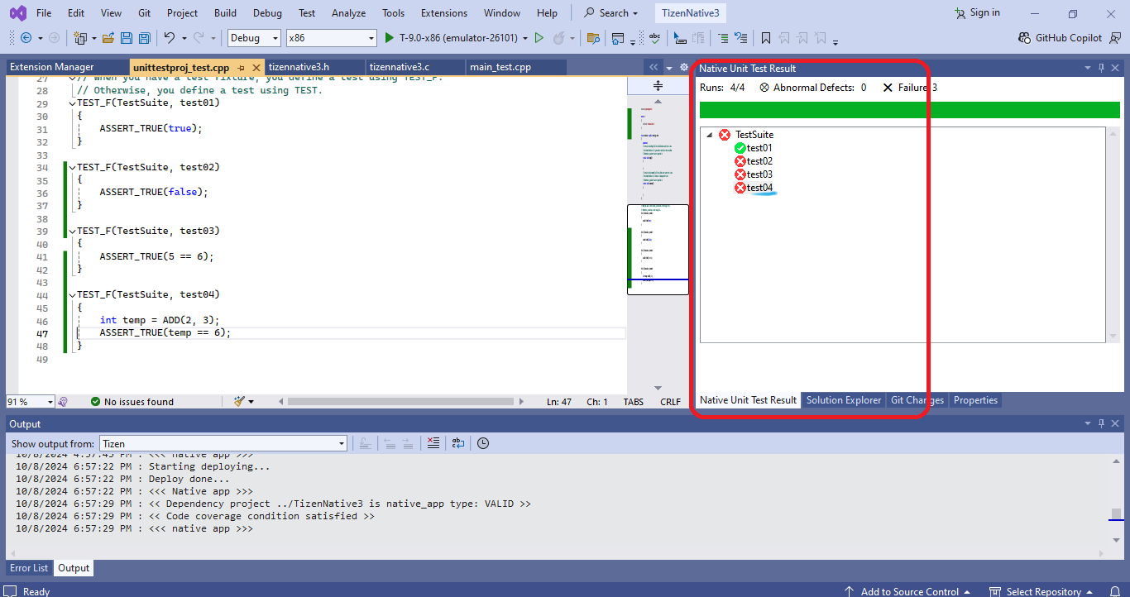Collapse the TEST_F TestSuite test04 code region

point(72,294)
